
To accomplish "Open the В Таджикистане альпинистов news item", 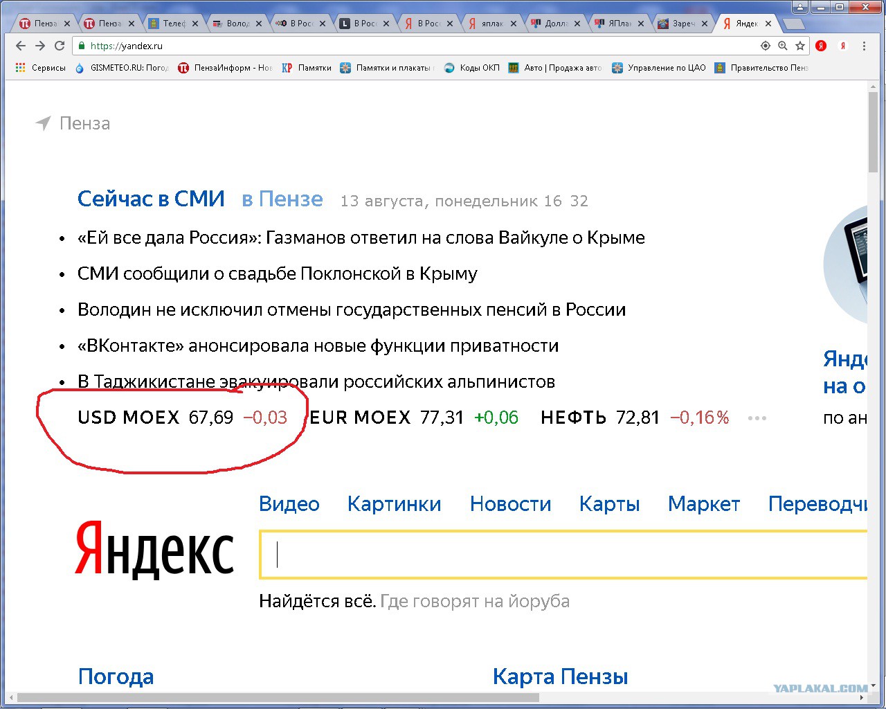I will [316, 382].
